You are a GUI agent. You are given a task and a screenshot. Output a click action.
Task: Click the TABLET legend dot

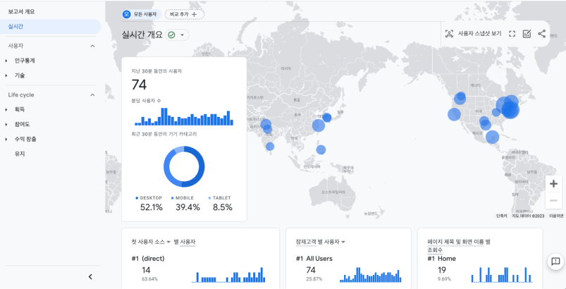[210, 198]
